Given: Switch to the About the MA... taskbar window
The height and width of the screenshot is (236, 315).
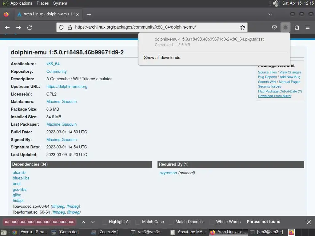Looking at the screenshot, I should click(x=189, y=232).
